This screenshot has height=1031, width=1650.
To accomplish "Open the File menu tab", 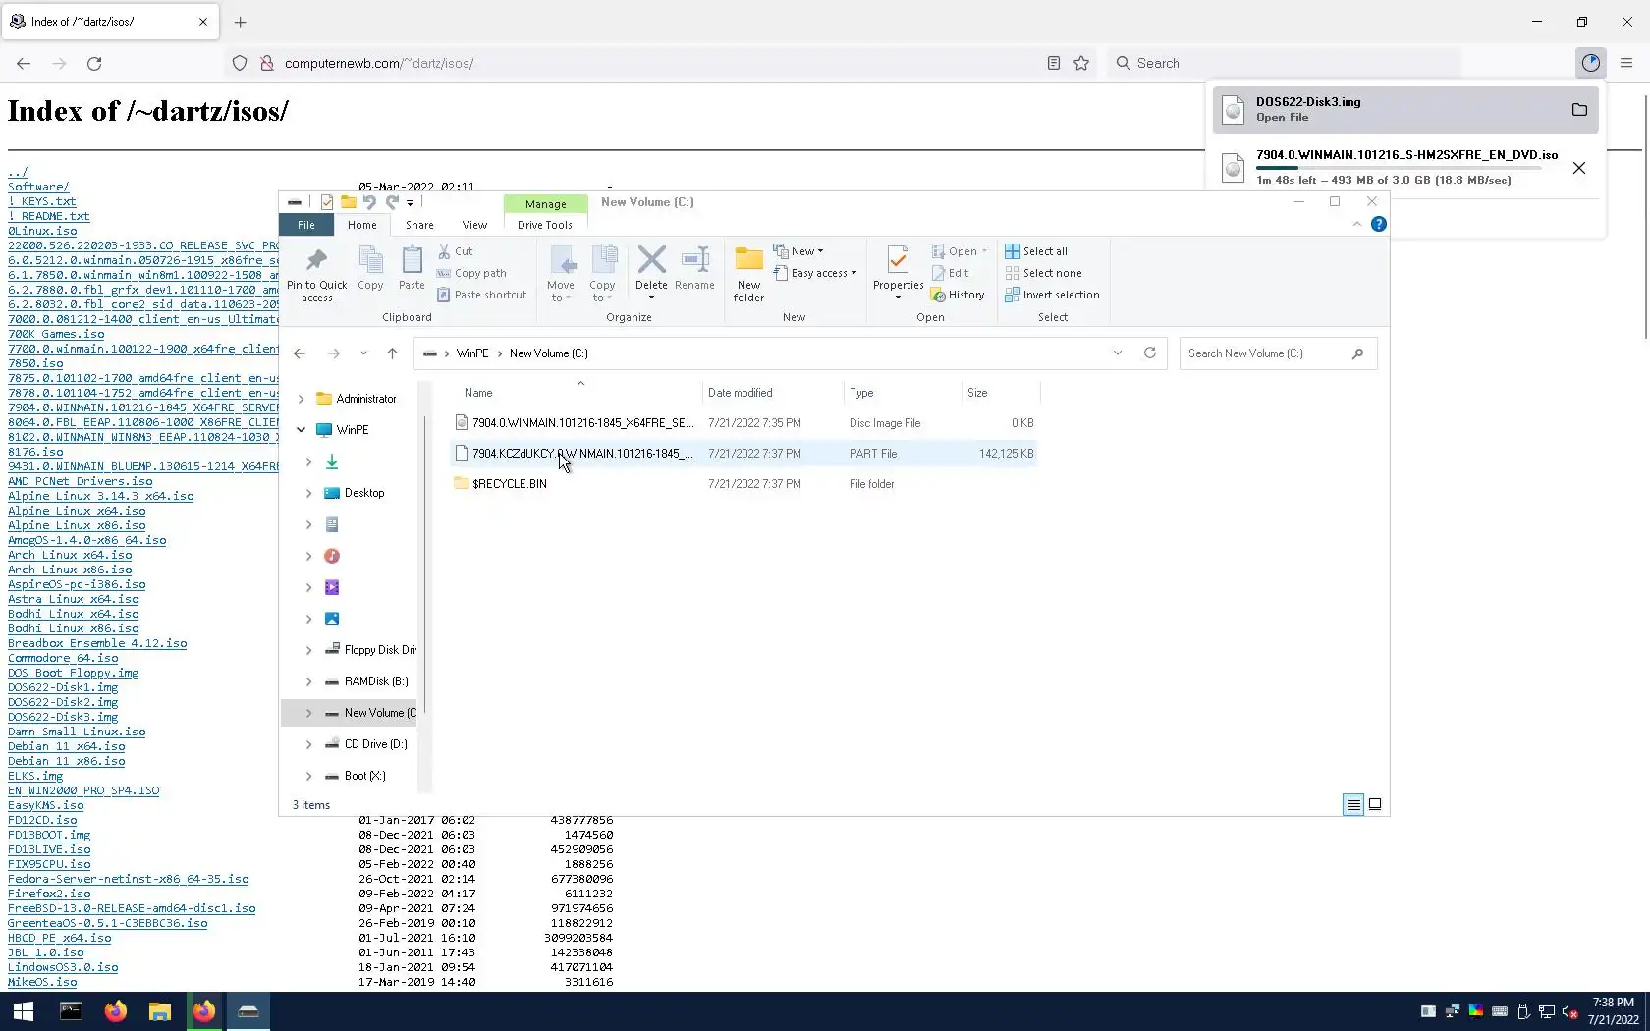I will 306,225.
